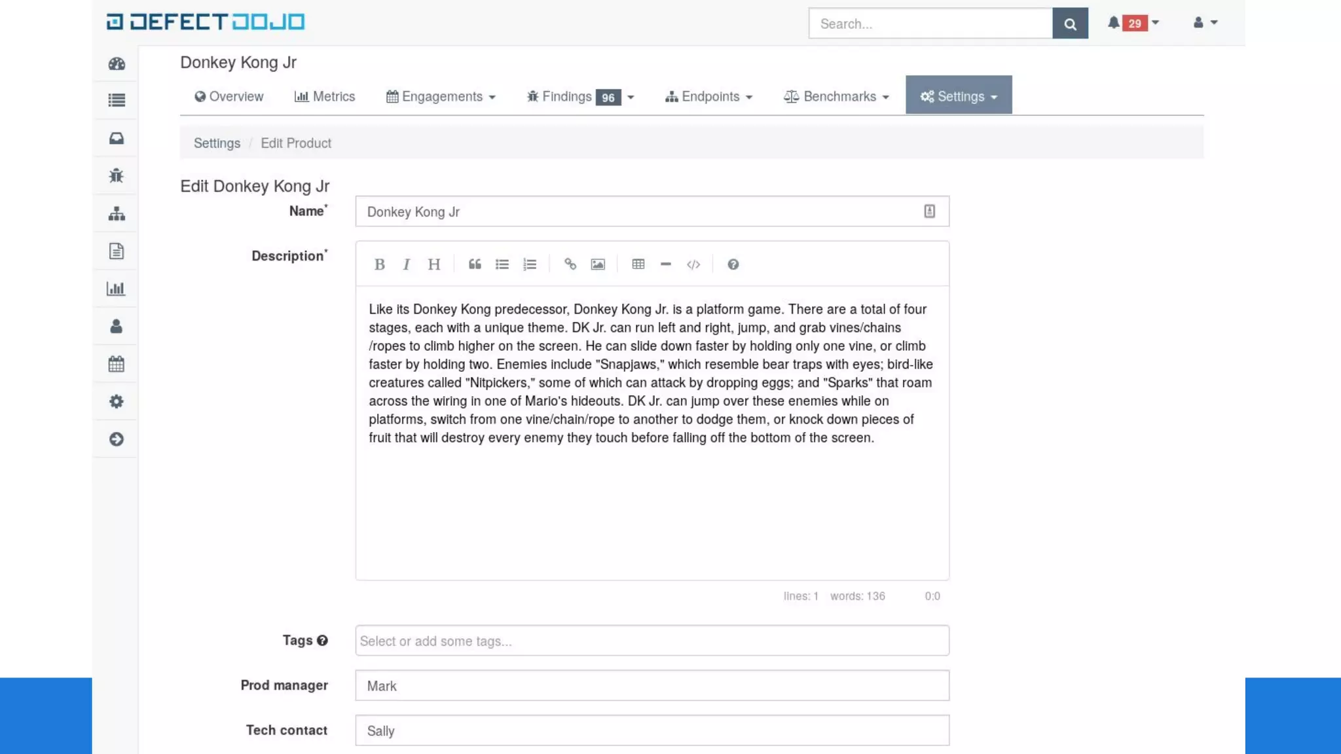1341x754 pixels.
Task: Click the 'words: 136' editor status
Action: point(858,596)
